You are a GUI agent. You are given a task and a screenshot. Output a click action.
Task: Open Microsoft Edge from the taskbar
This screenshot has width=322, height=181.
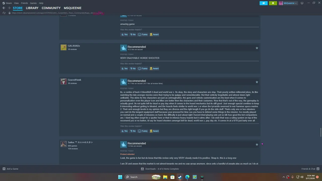(x=187, y=177)
